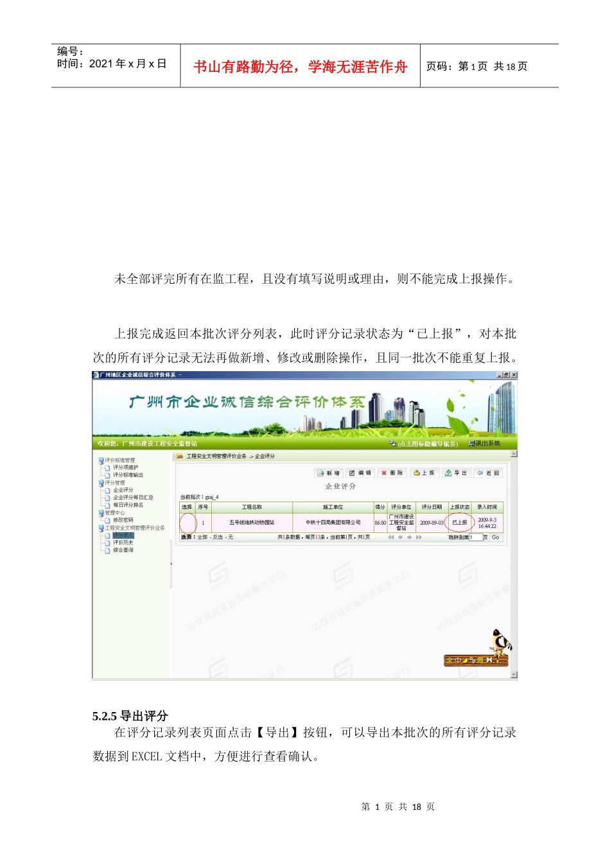Click the 工程安全文明管理评价业务 breadcrumb folder icon
The image size is (610, 863).
(179, 456)
